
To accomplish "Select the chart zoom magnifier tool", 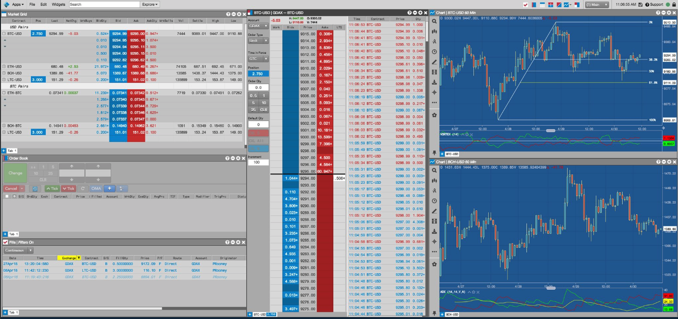I will (x=433, y=21).
